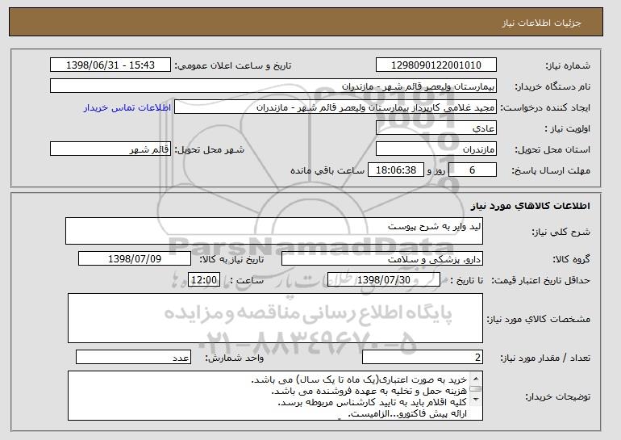Click the note line کلیه اقلام باید به تایید

[373, 402]
